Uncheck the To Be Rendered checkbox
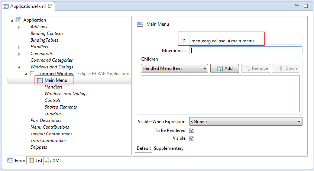314x171 pixels. click(x=192, y=130)
